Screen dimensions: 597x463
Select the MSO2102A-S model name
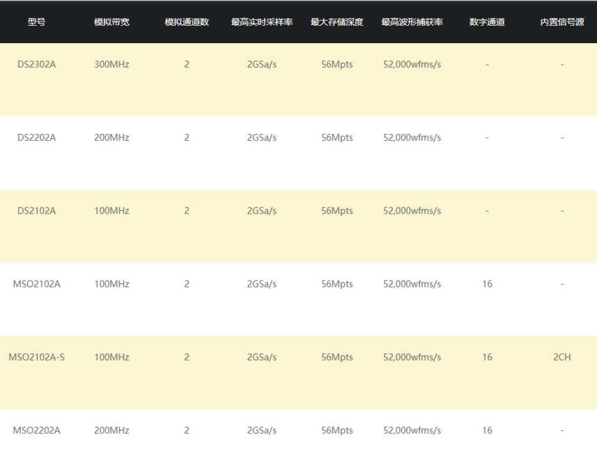37,357
